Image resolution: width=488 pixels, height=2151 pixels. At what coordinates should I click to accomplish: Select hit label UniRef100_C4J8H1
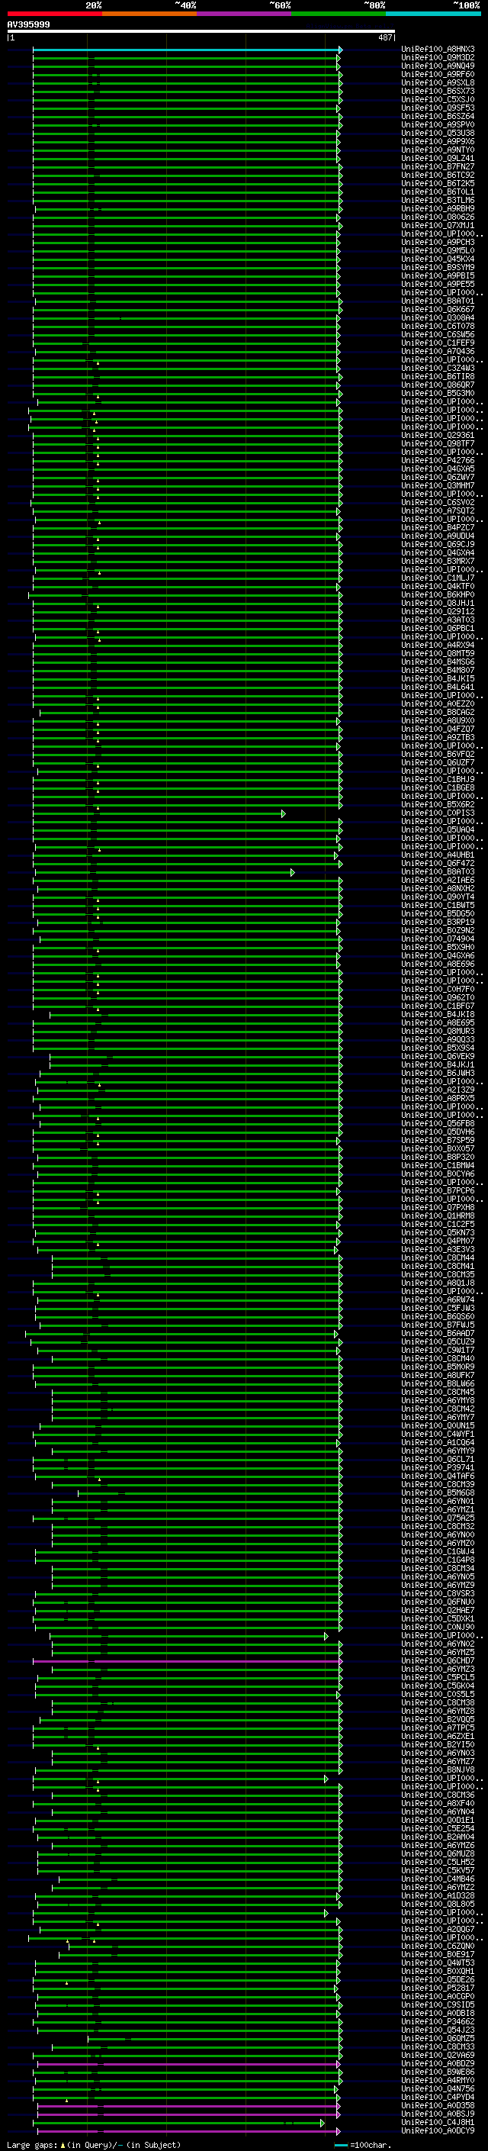(x=438, y=2123)
